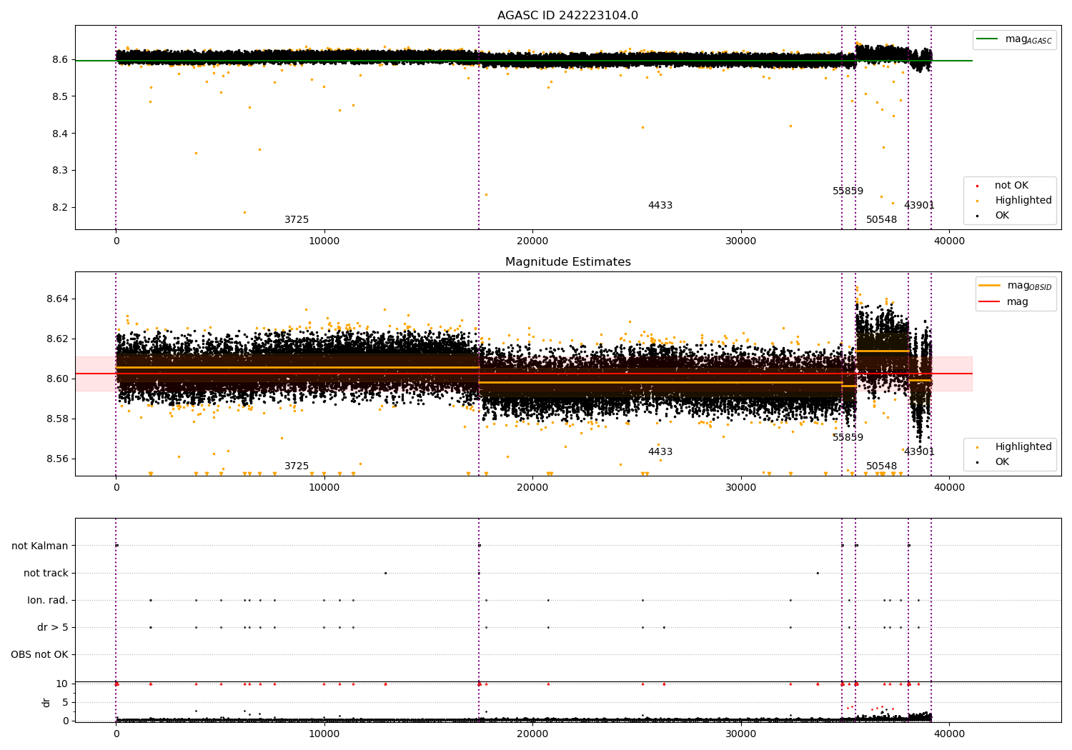
Task: Click the rotated 'dr' y-axis label
Action: (46, 702)
